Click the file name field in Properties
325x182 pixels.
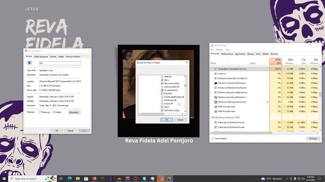point(60,63)
